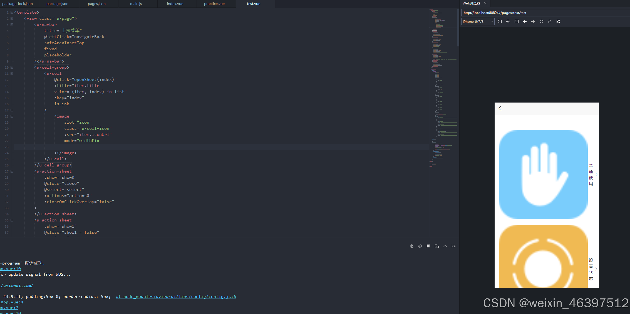Image resolution: width=630 pixels, height=314 pixels.
Task: Open the config.js:6 link in console
Action: coord(176,296)
